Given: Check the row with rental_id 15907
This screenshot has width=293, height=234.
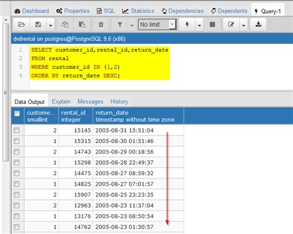Looking at the screenshot, I should click(x=17, y=194).
